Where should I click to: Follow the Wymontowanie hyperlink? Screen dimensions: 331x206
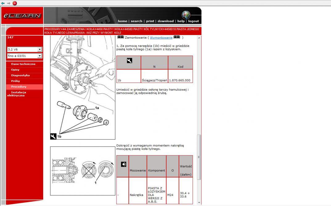(x=161, y=38)
